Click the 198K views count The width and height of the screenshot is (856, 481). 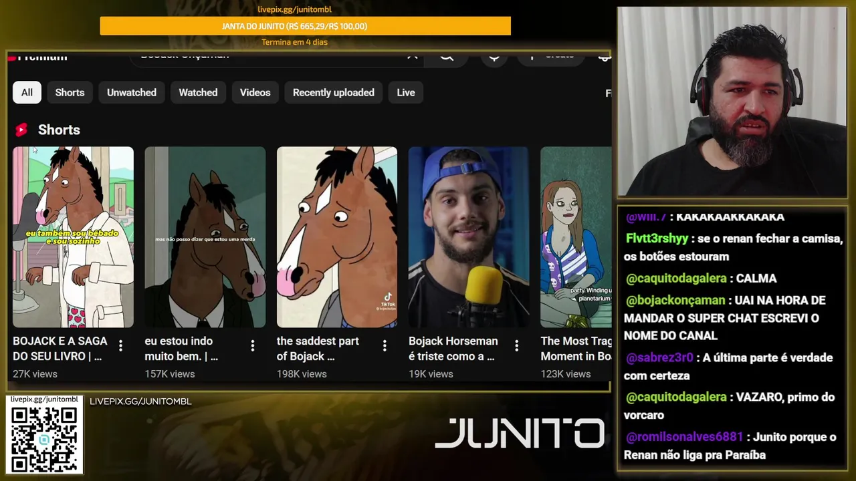tap(302, 374)
